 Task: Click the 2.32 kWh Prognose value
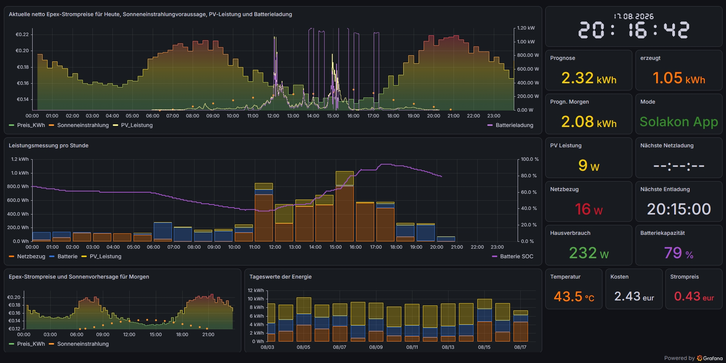(x=589, y=78)
